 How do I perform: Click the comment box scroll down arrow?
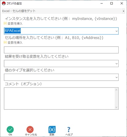116,107
